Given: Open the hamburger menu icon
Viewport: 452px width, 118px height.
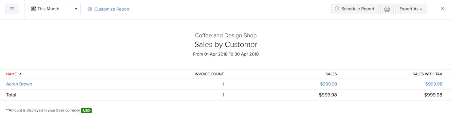Looking at the screenshot, I should [12, 9].
